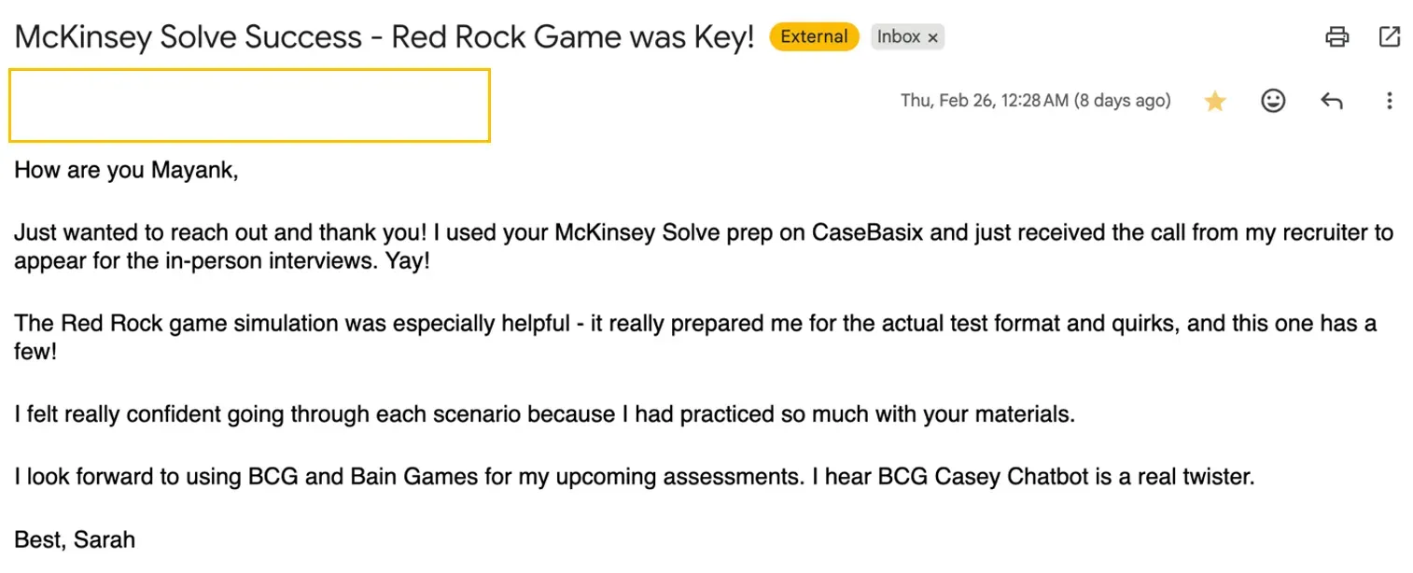Click the yellow External label
The height and width of the screenshot is (573, 1413).
point(814,37)
